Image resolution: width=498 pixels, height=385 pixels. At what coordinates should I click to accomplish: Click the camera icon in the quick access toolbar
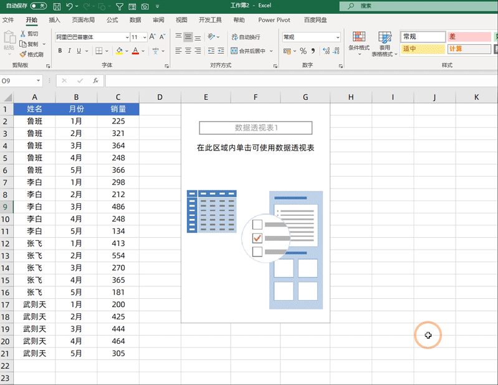click(x=145, y=6)
